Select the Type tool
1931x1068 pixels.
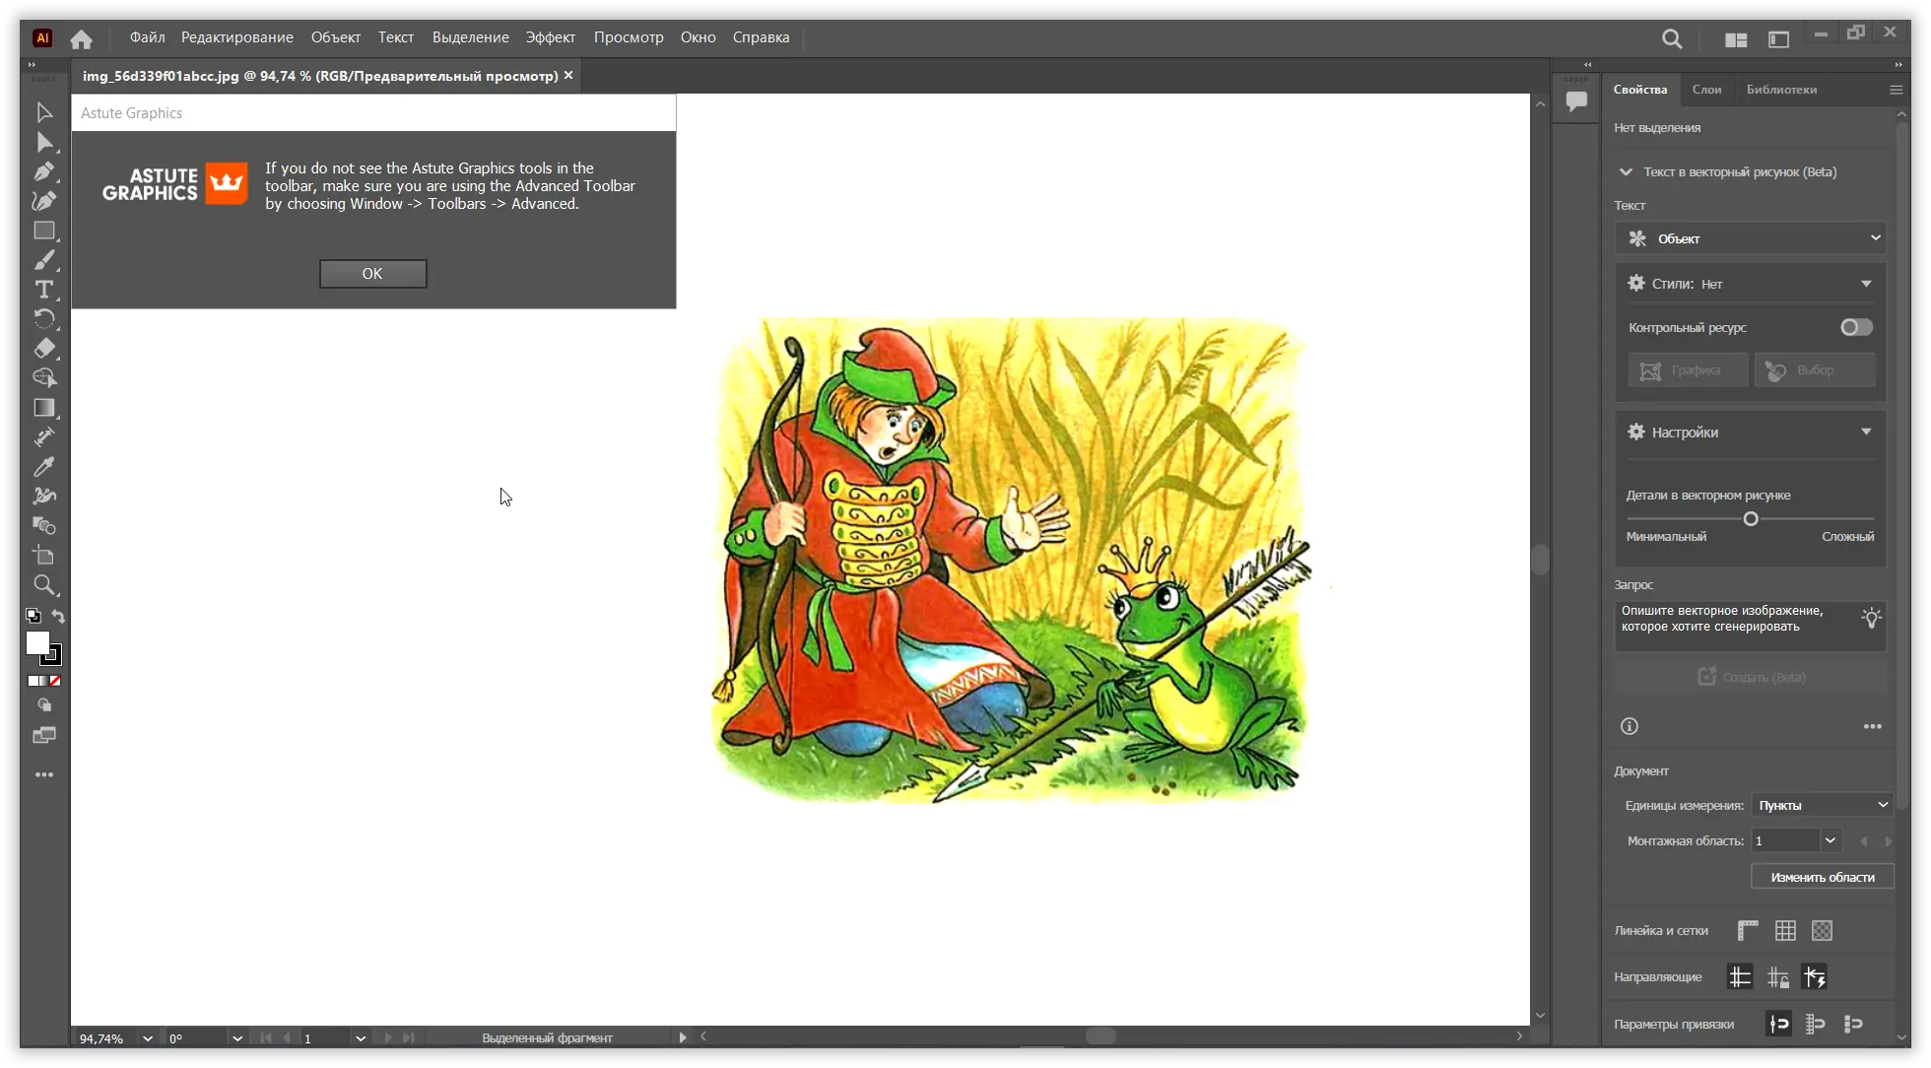[x=43, y=290]
